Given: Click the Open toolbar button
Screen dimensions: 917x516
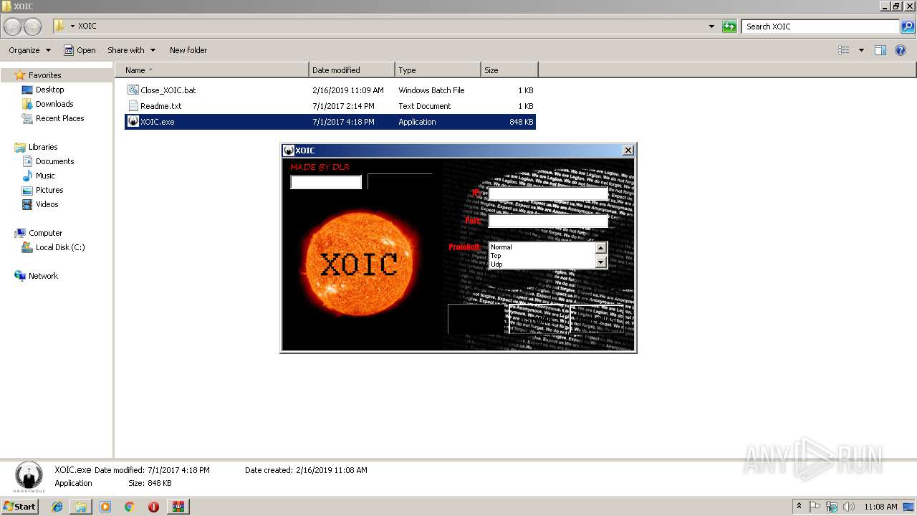Looking at the screenshot, I should click(x=80, y=50).
